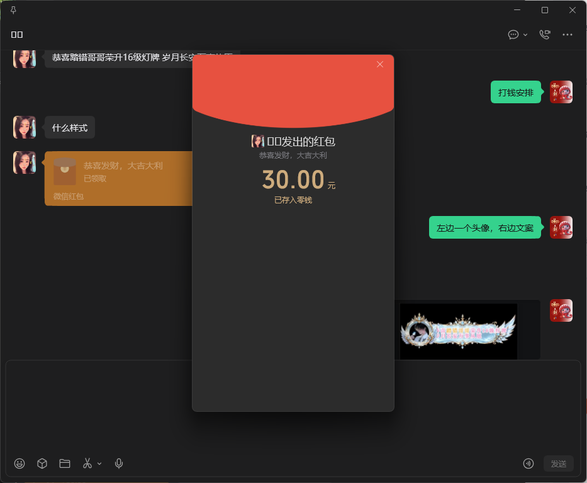Open the three-dots more menu

567,35
